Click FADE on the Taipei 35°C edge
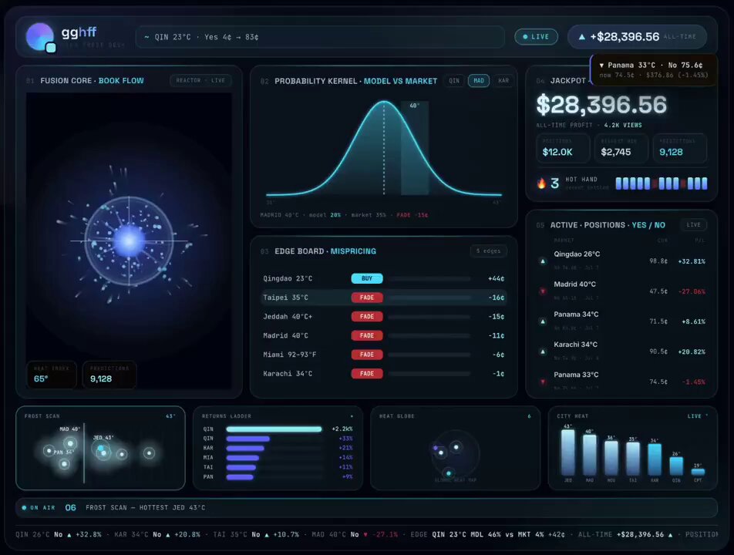The image size is (734, 555). [367, 298]
